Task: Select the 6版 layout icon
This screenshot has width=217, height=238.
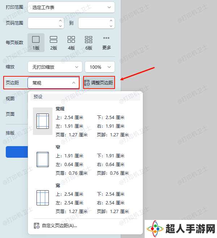Action: [89, 43]
